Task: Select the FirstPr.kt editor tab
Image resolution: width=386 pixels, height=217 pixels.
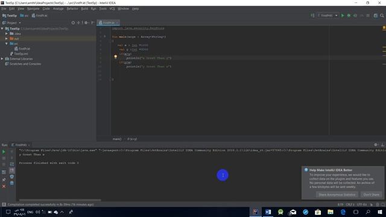Action: click(107, 23)
